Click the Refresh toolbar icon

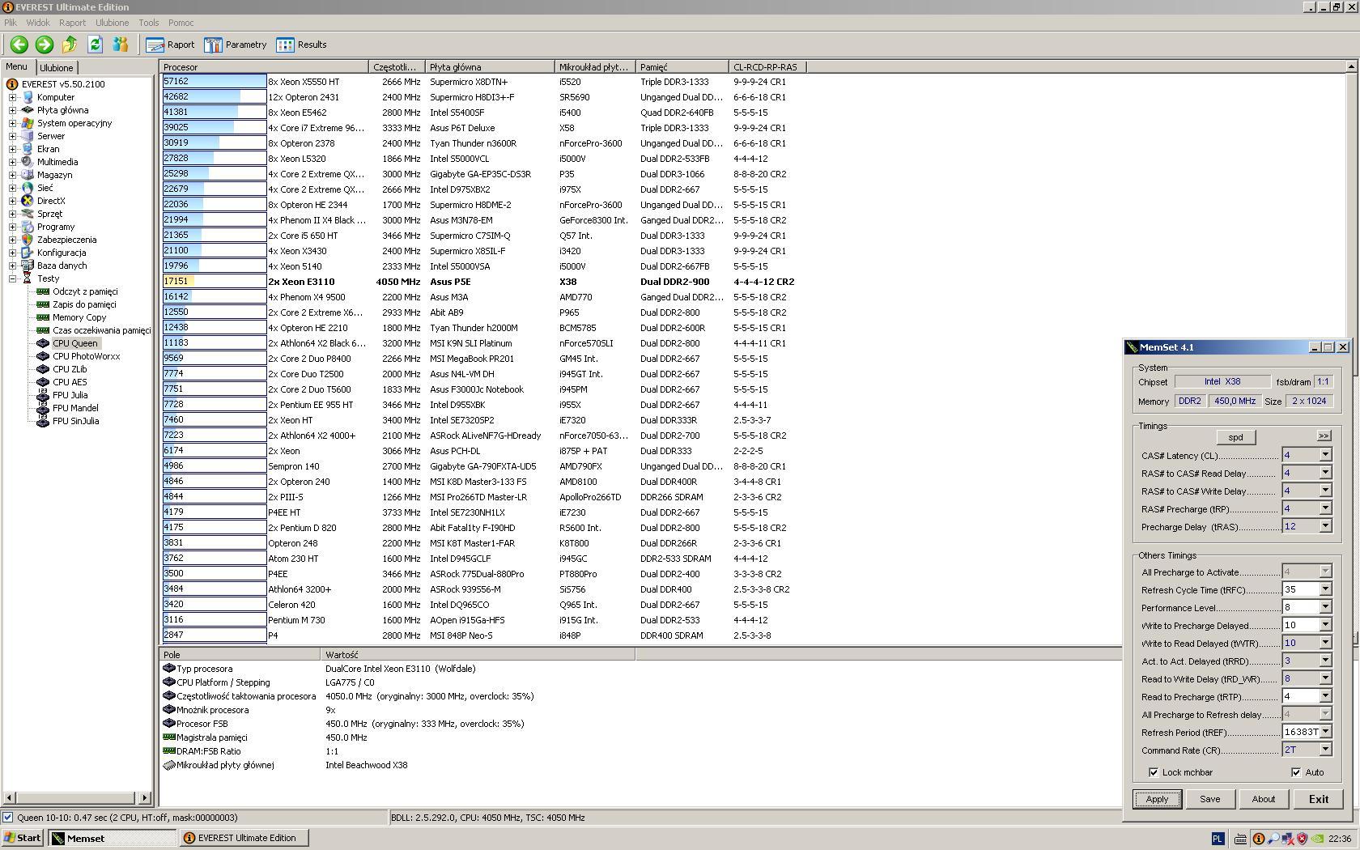coord(95,45)
